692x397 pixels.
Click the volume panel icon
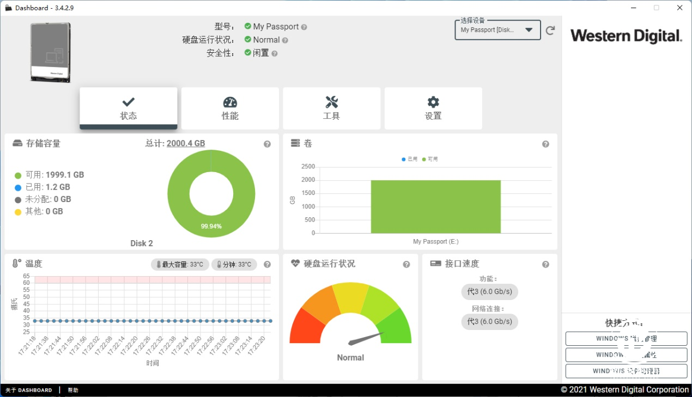click(295, 143)
